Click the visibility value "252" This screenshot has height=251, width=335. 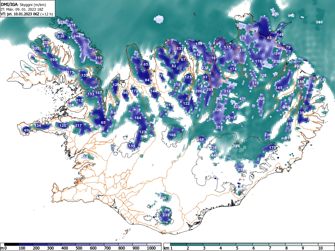point(219,127)
